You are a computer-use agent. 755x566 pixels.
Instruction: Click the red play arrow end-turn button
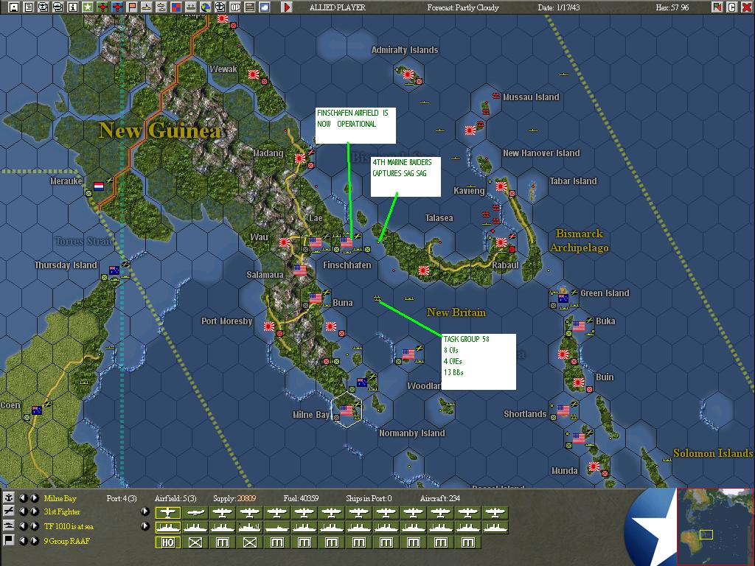[287, 7]
